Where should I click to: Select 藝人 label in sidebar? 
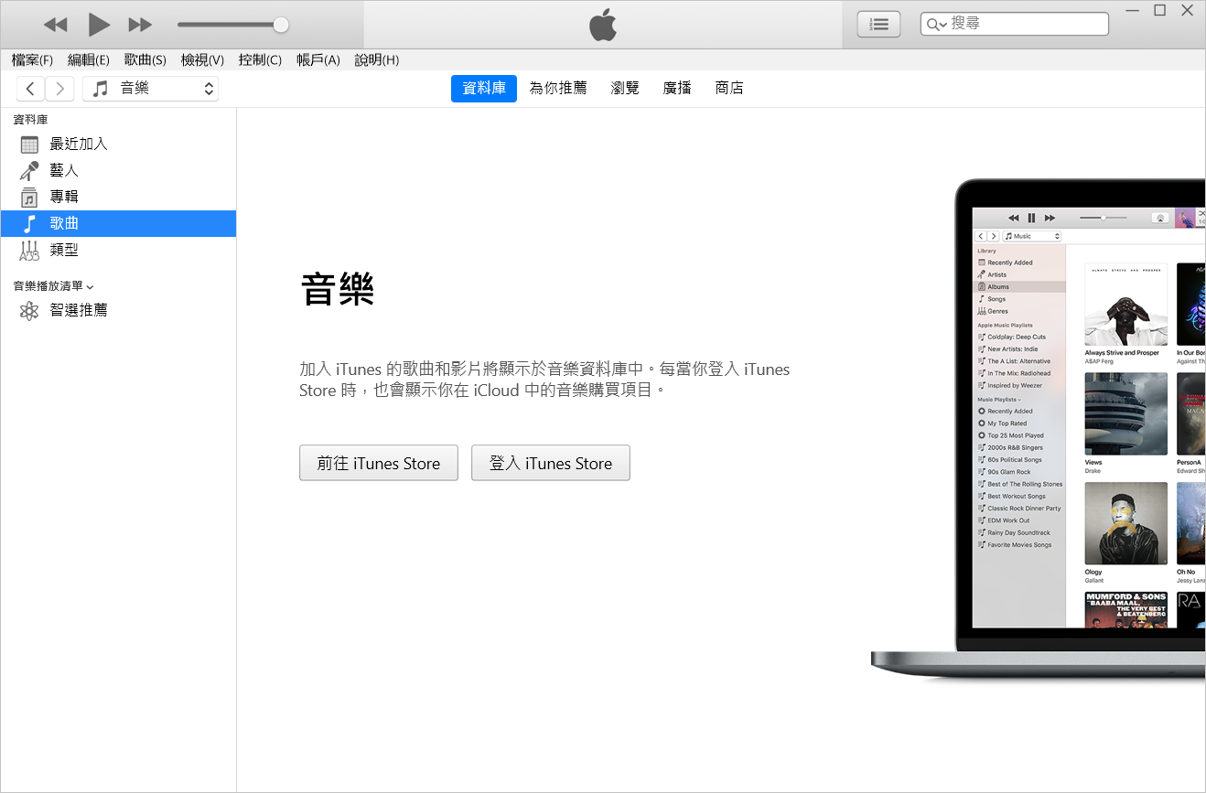click(64, 170)
